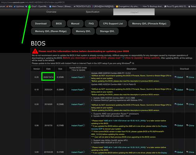Screen dimensions: 196x155
Task: Open Memory QVL (Pinnacle Ridge)
Action: pyautogui.click(x=149, y=24)
